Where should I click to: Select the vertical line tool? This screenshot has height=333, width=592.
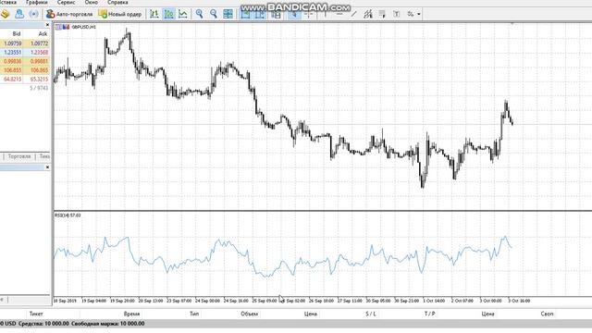pyautogui.click(x=325, y=15)
